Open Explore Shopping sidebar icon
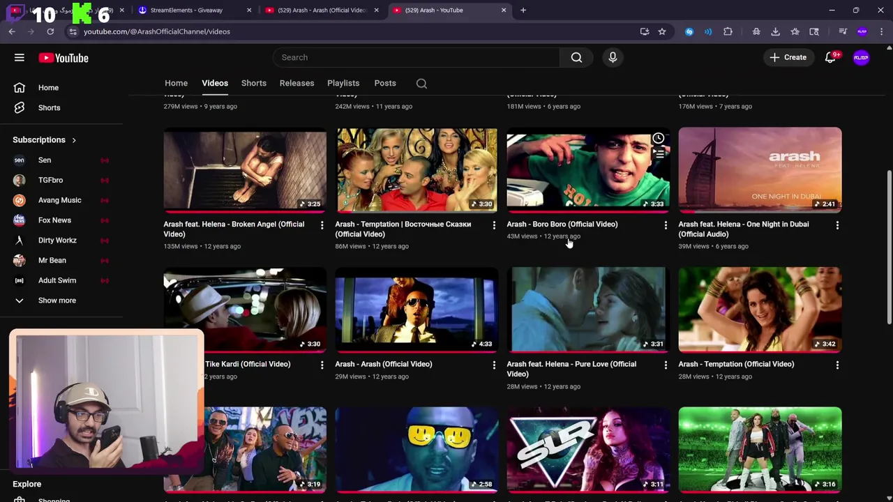This screenshot has height=502, width=893. pyautogui.click(x=20, y=499)
